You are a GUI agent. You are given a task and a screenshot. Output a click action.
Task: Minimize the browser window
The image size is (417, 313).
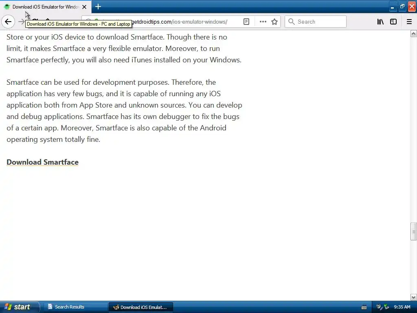pos(392,7)
